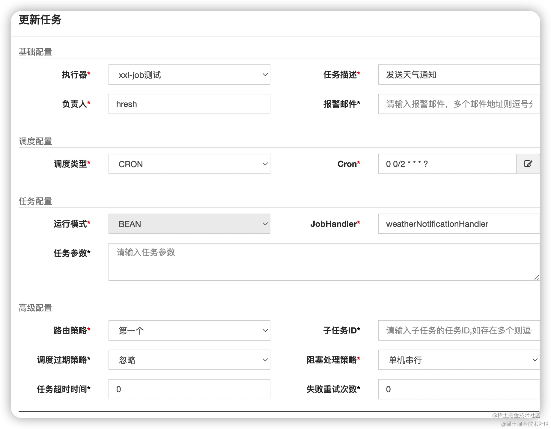
Task: Click the 调度配置 section heading
Action: (35, 141)
